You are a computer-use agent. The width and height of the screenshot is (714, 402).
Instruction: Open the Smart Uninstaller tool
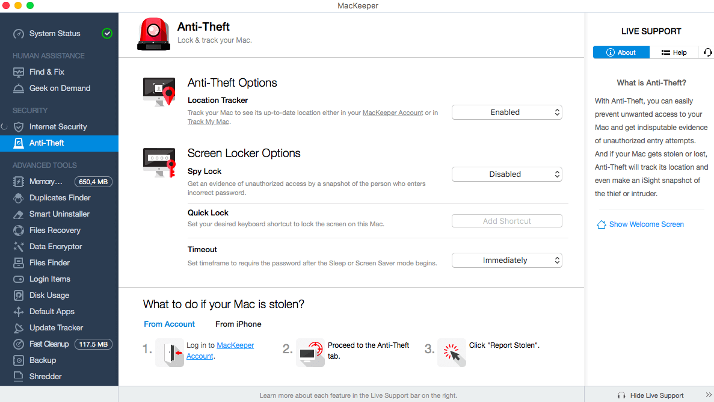(x=59, y=214)
